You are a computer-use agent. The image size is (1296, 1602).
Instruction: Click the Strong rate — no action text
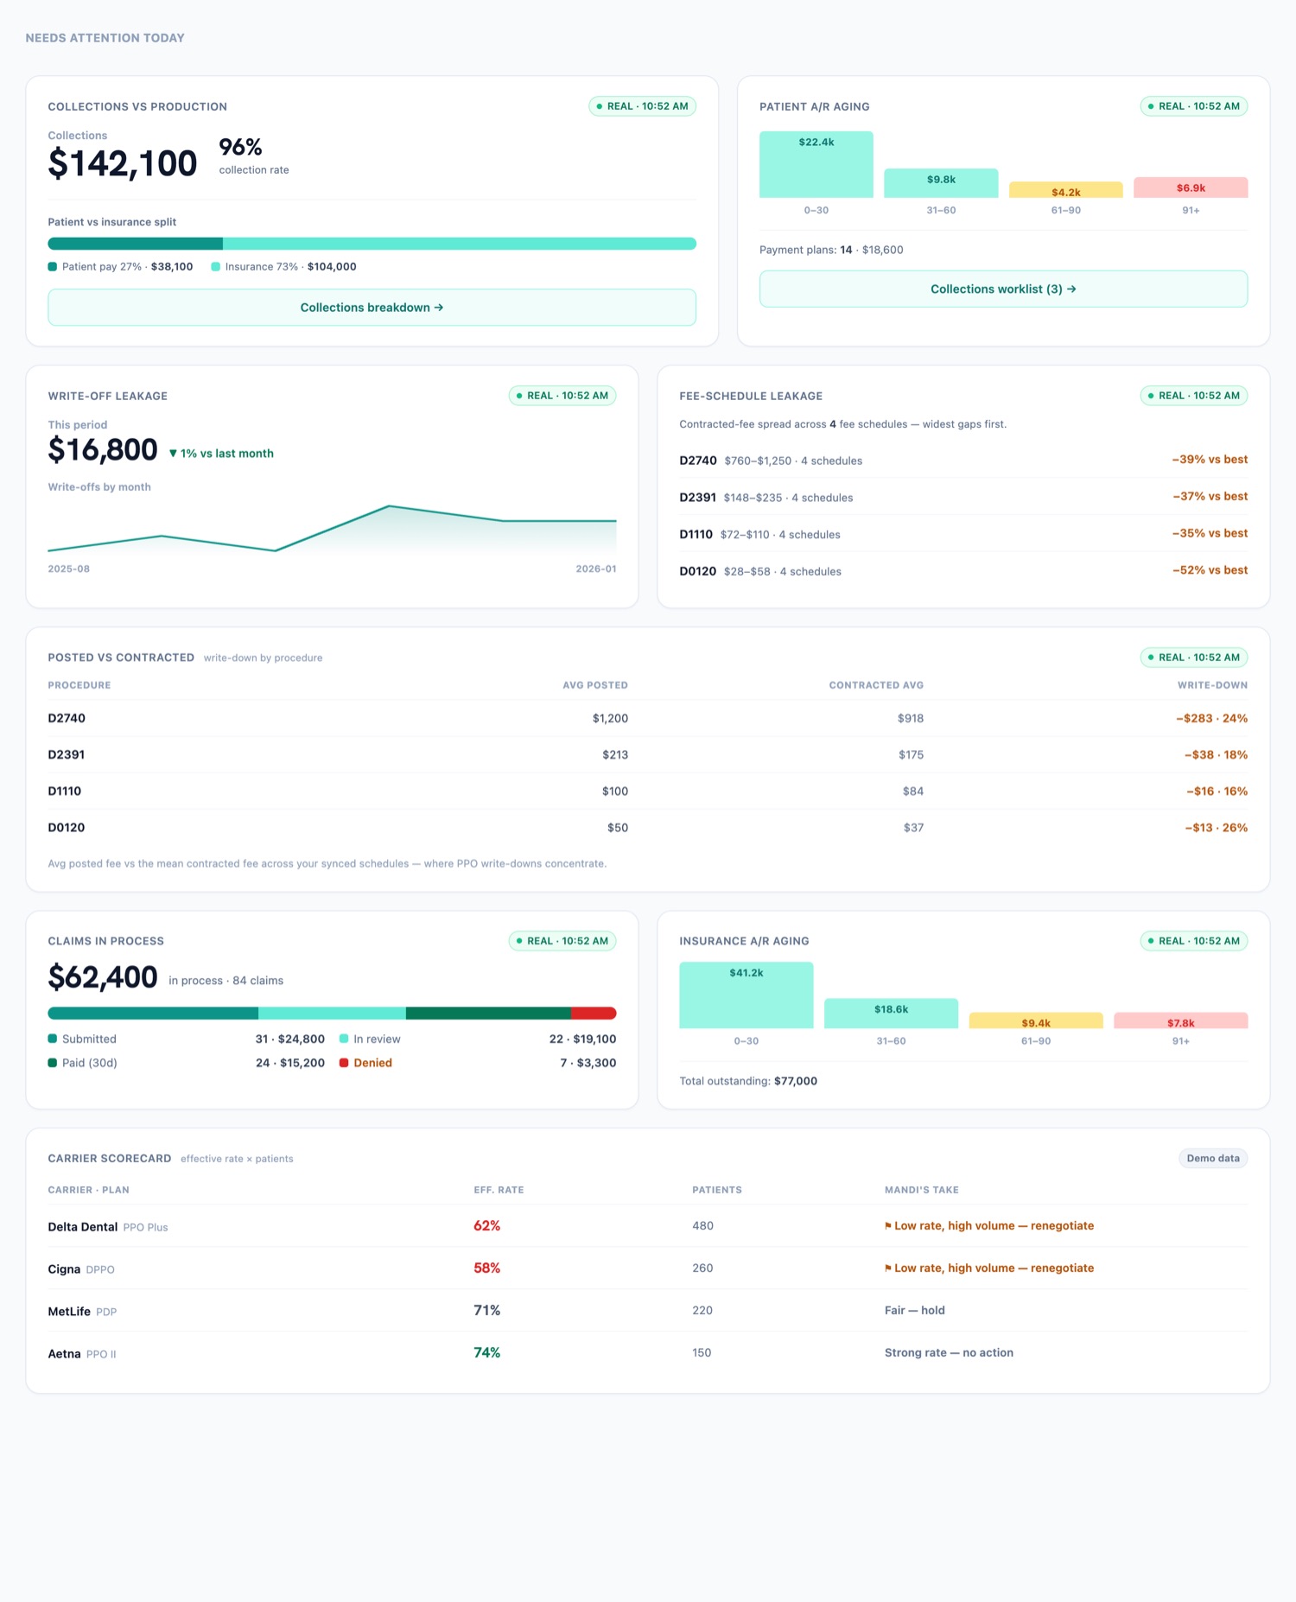coord(949,1353)
